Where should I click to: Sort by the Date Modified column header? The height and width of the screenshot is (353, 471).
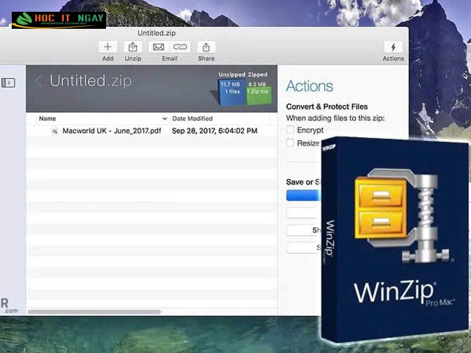193,119
